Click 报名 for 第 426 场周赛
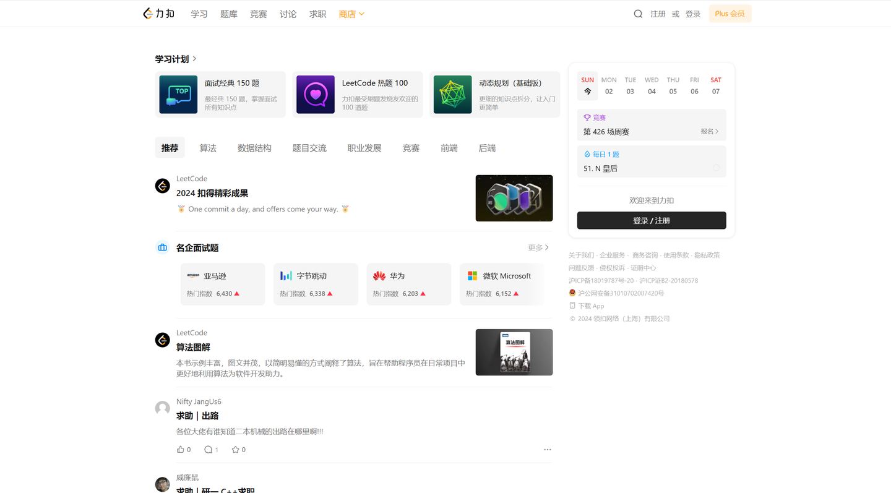Screen dimensions: 891x493 click(x=710, y=131)
